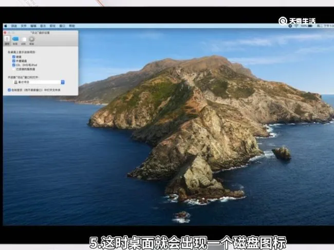Select the 边栏 (Sidebar) preferences tab icon
334x250 pixels.
(x=24, y=40)
